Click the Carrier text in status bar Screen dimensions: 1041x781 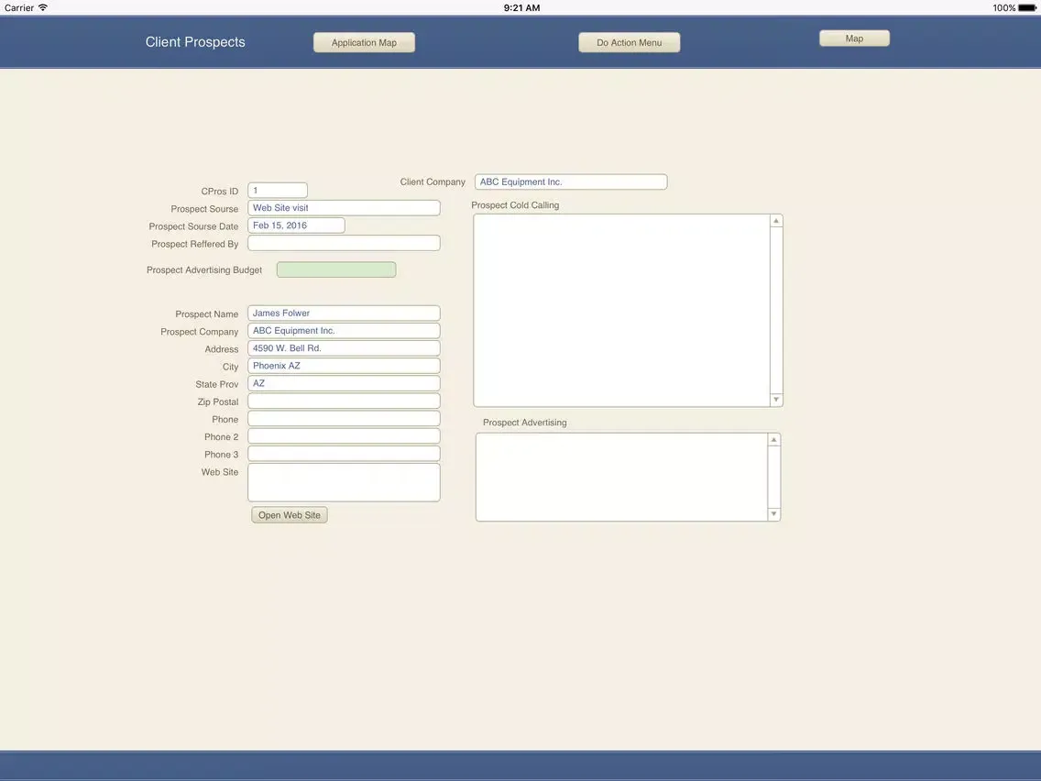pos(18,8)
